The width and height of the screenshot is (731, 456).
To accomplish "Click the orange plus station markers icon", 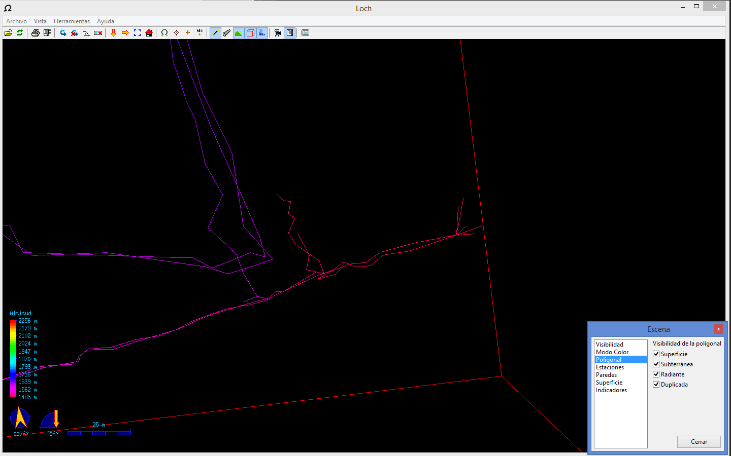I will (x=188, y=33).
